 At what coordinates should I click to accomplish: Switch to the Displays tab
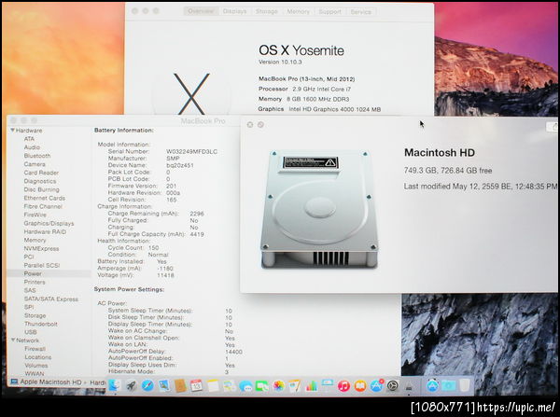[234, 11]
